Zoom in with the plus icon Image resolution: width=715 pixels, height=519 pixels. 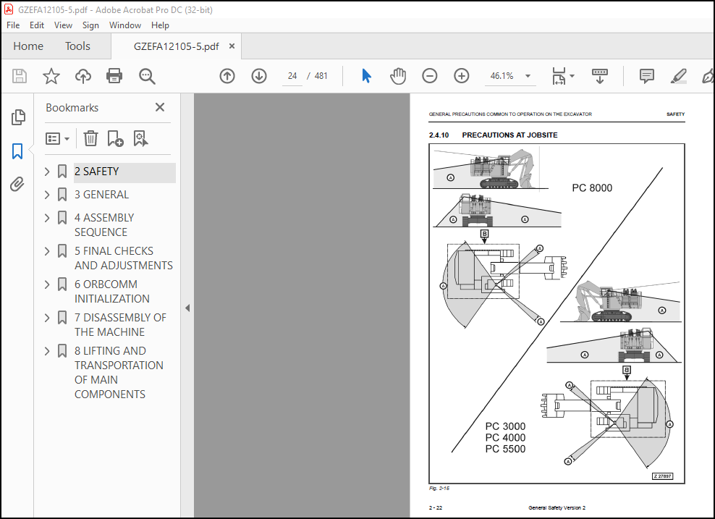tap(462, 76)
